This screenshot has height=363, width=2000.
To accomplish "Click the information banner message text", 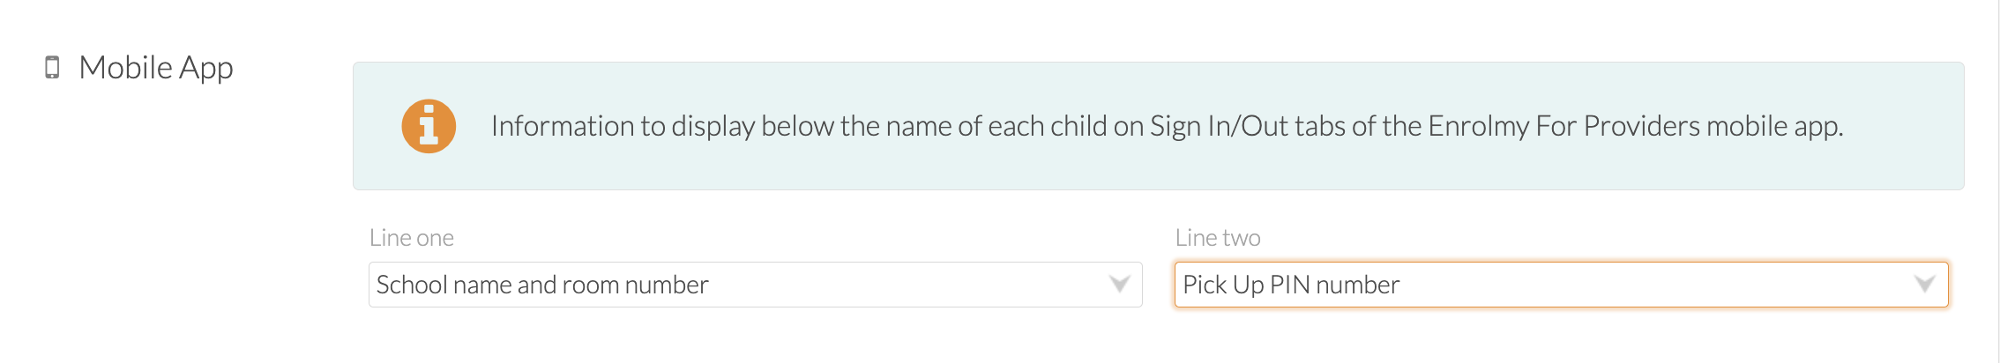I will pyautogui.click(x=1167, y=126).
